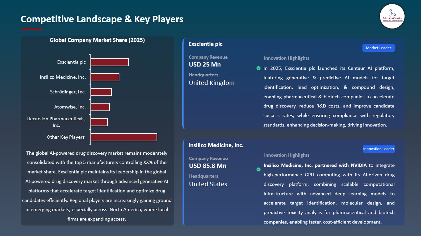Click the red underline beneath the slide title
Screen dimensions: 421x236
[x=31, y=29]
